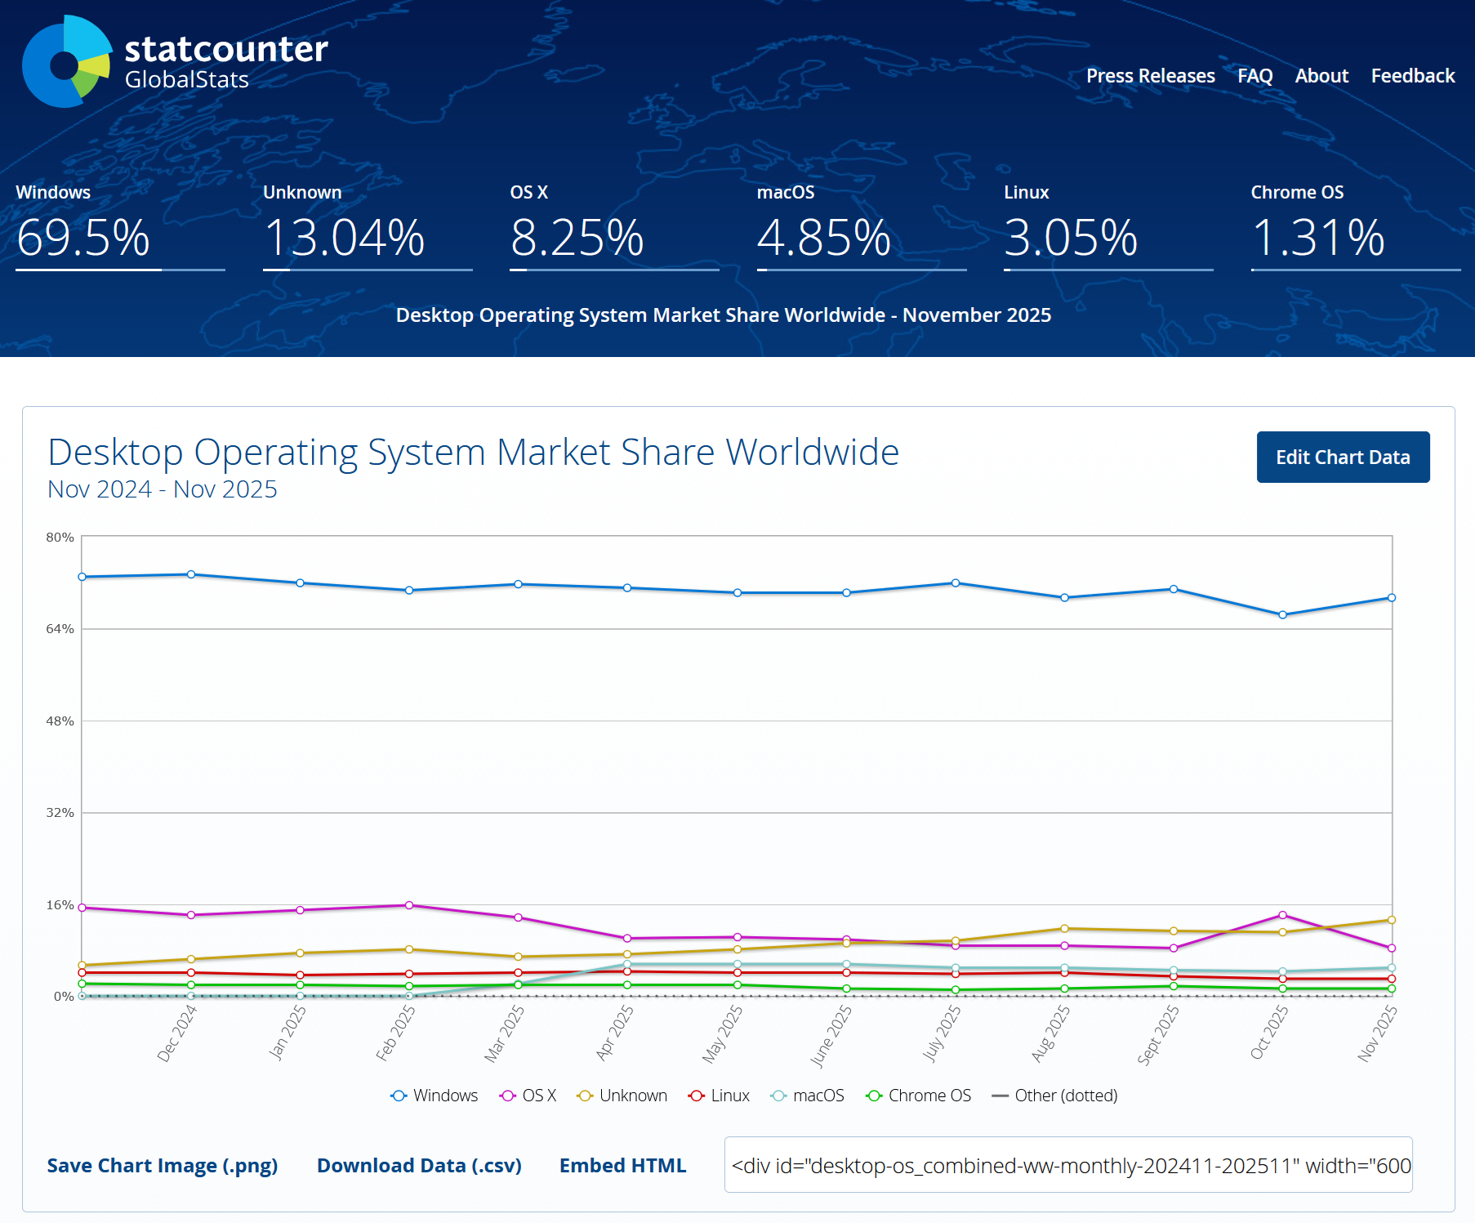This screenshot has height=1223, width=1475.
Task: Select the Windows data point for July 2025
Action: click(956, 583)
